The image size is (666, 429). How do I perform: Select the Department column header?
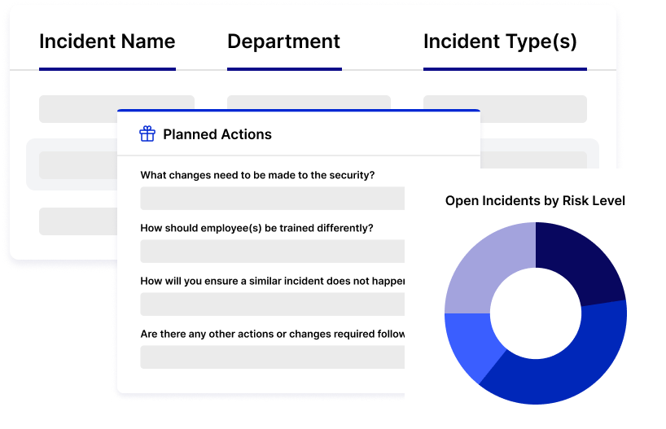pos(283,42)
